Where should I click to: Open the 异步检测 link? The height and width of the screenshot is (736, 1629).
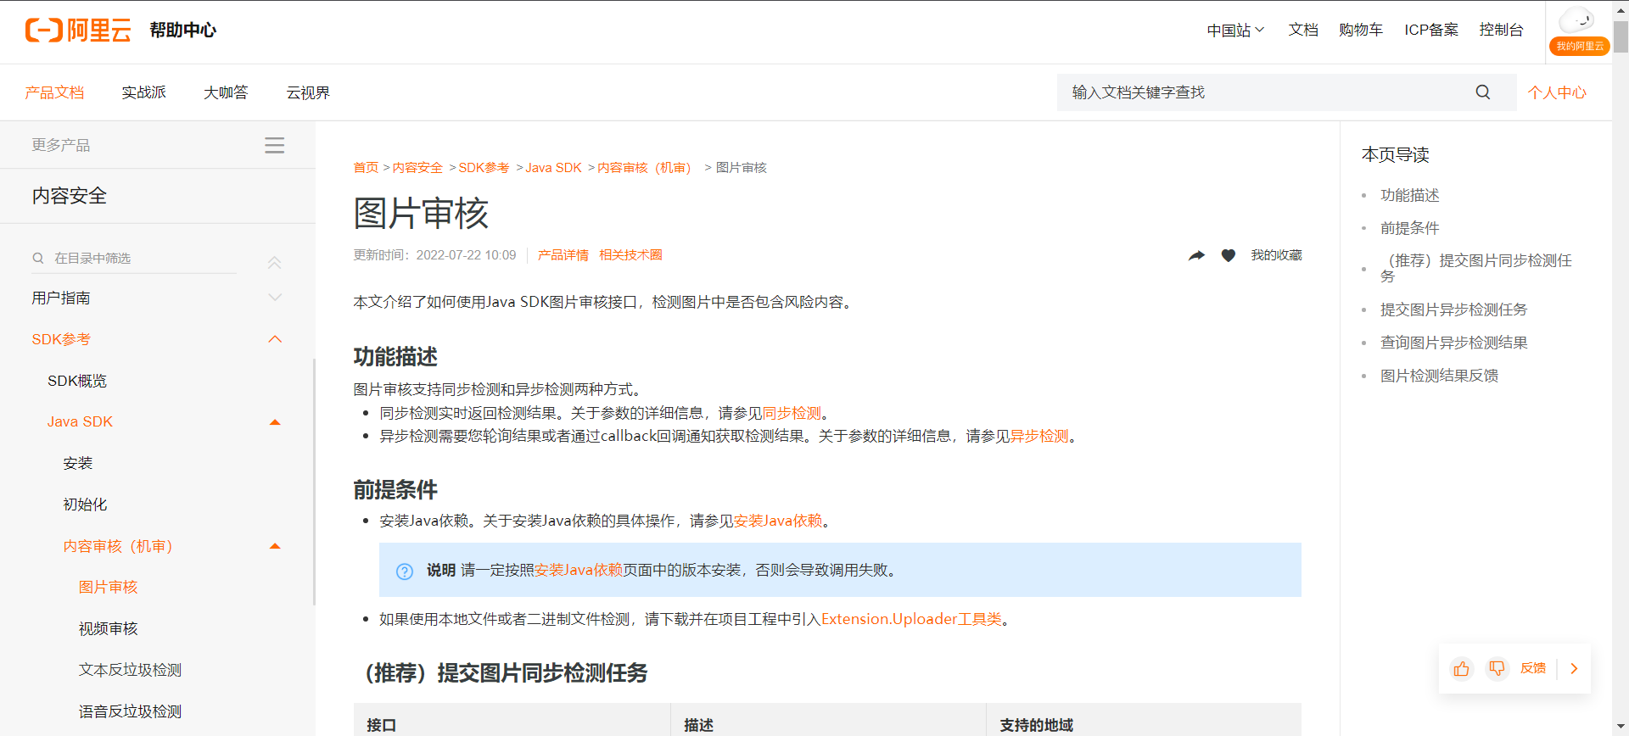pyautogui.click(x=1038, y=436)
